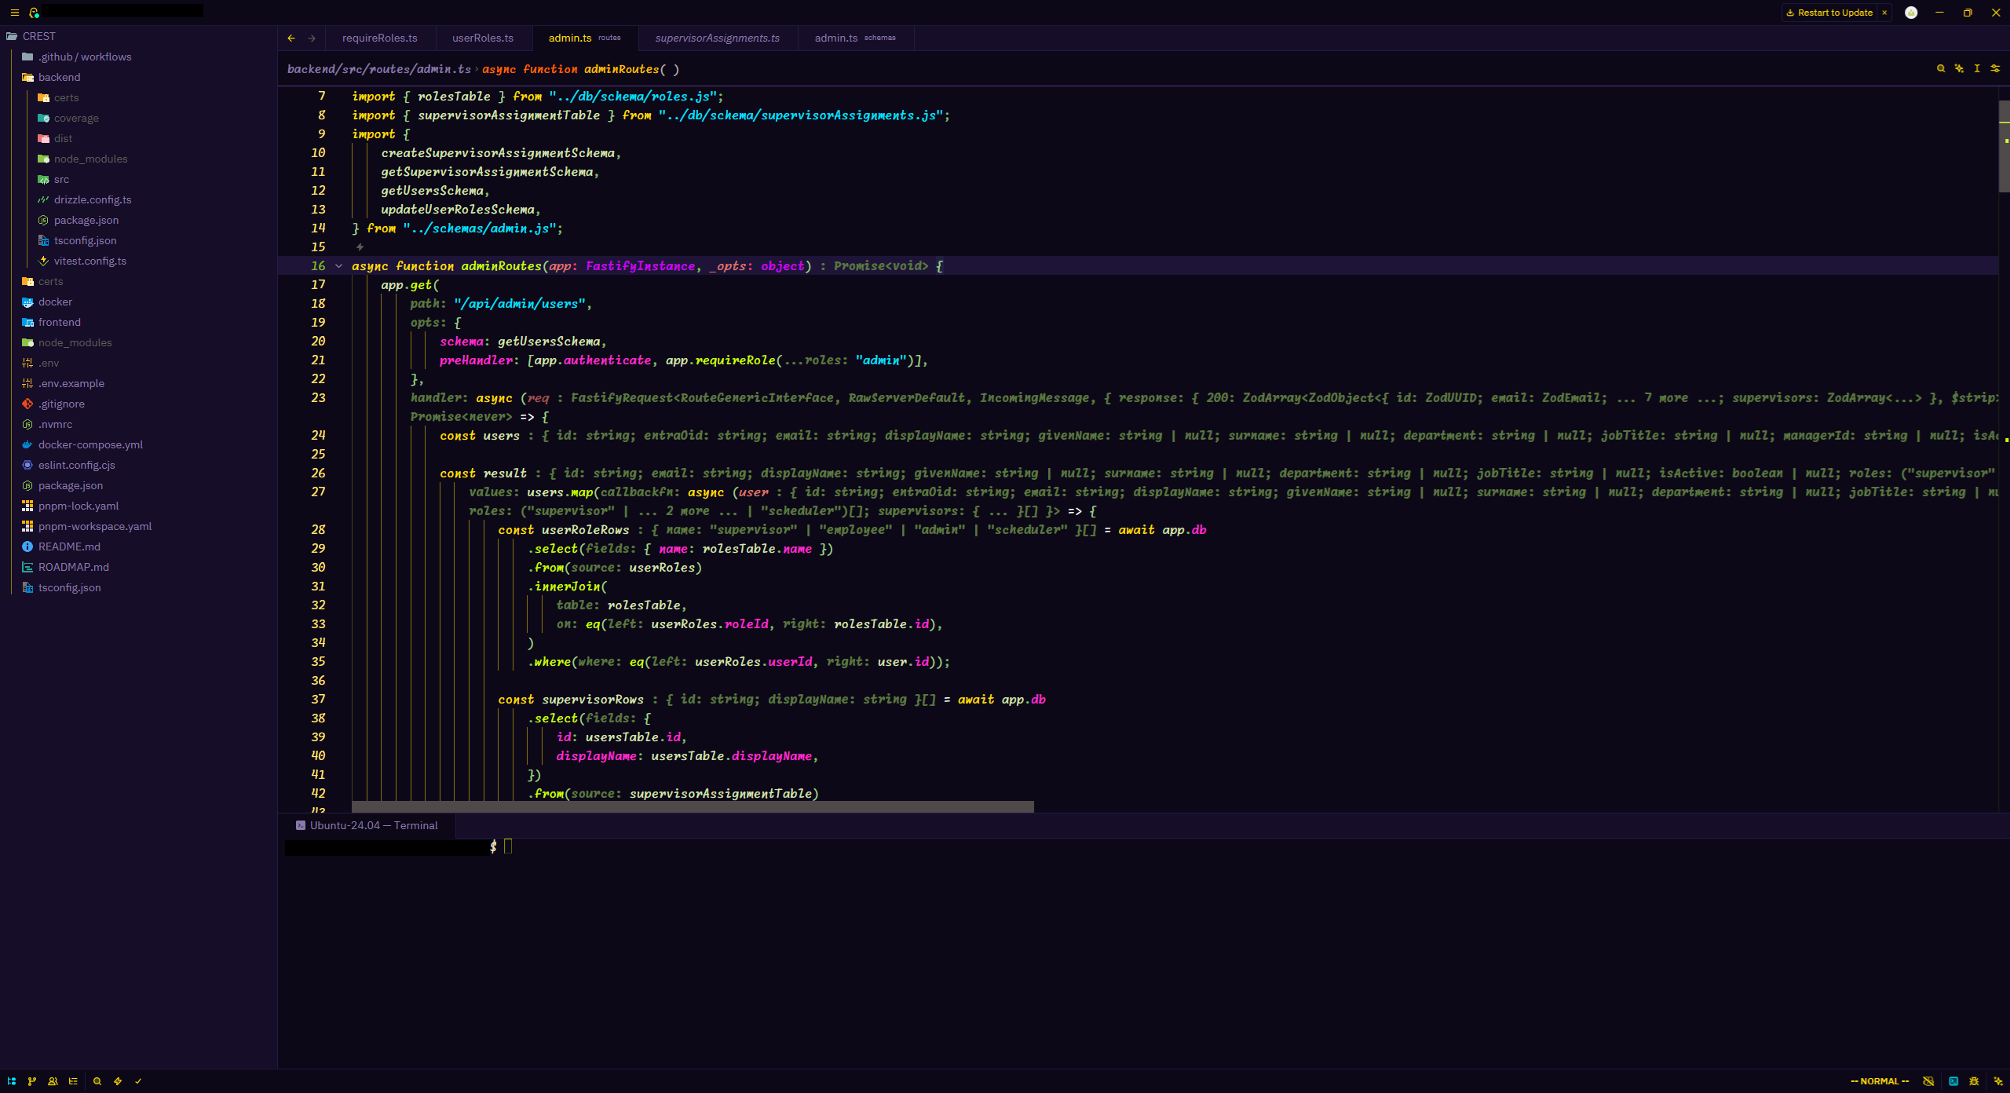Toggle the terminal panel icon in status bar
Image resolution: width=2010 pixels, height=1093 pixels.
pyautogui.click(x=1953, y=1081)
